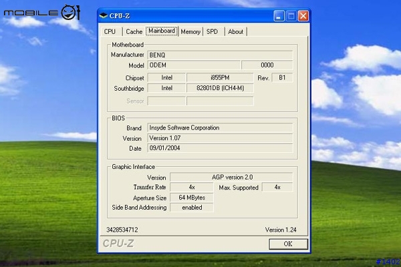Viewport: 401px width, 267px height.
Task: Click the Manufacturer label
Action: tap(128, 55)
